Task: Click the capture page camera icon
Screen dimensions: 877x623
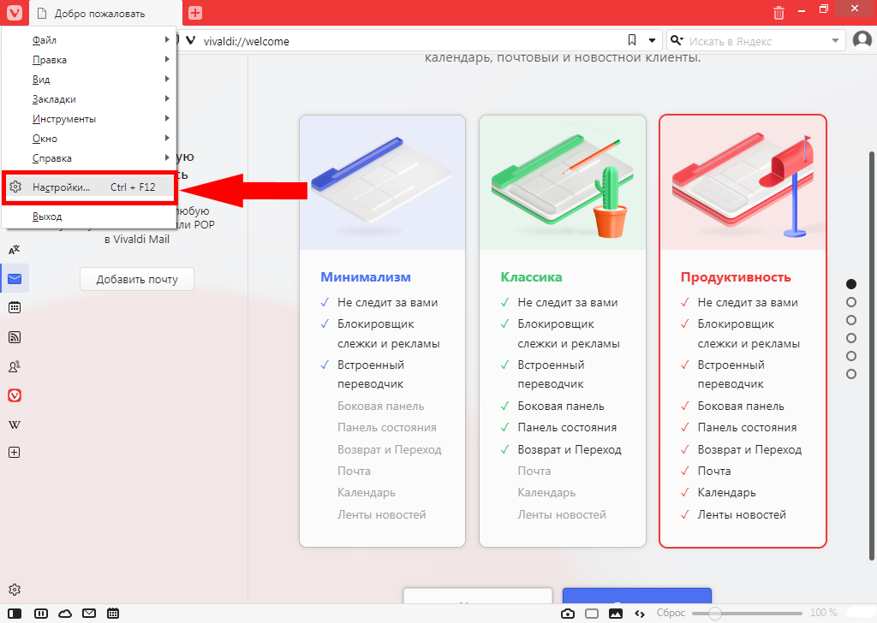Action: (567, 614)
